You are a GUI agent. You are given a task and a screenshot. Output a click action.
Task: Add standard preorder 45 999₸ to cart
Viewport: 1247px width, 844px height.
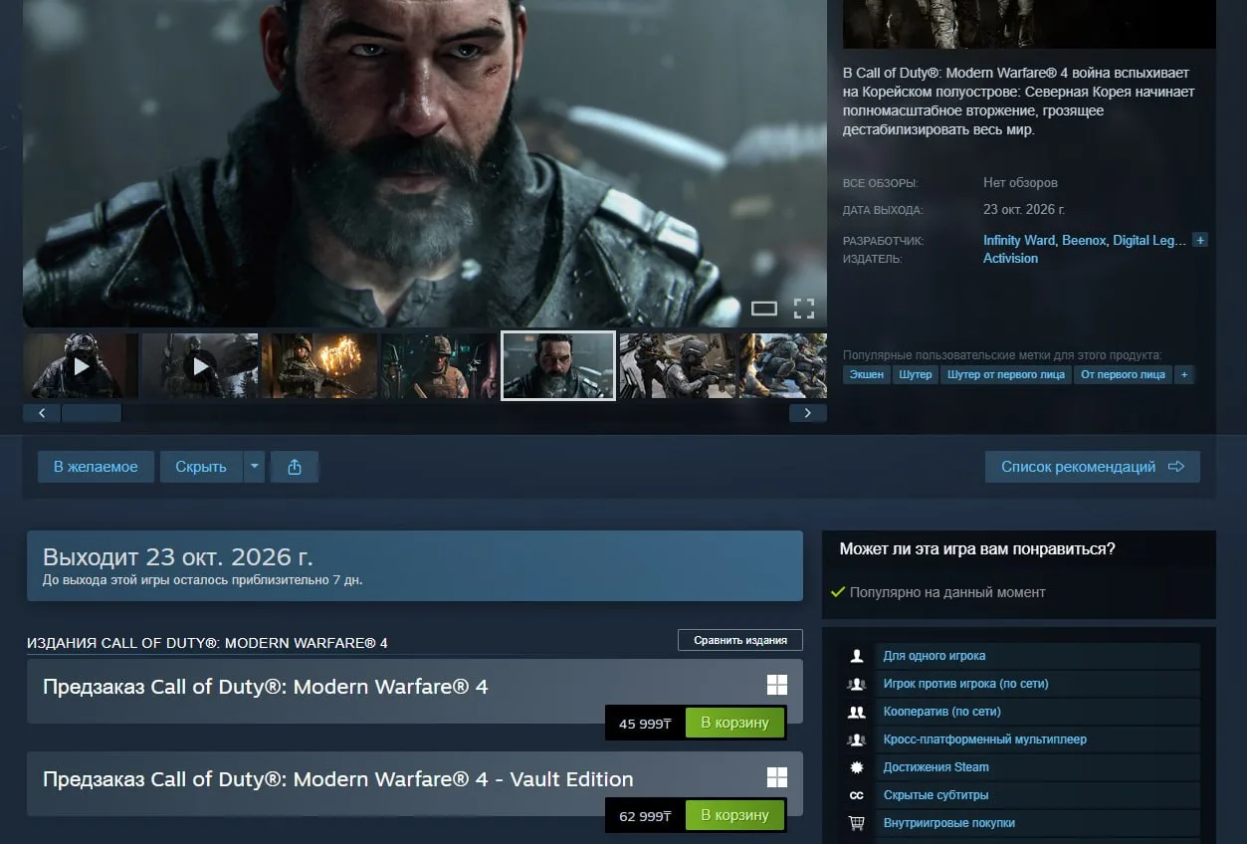(x=734, y=723)
